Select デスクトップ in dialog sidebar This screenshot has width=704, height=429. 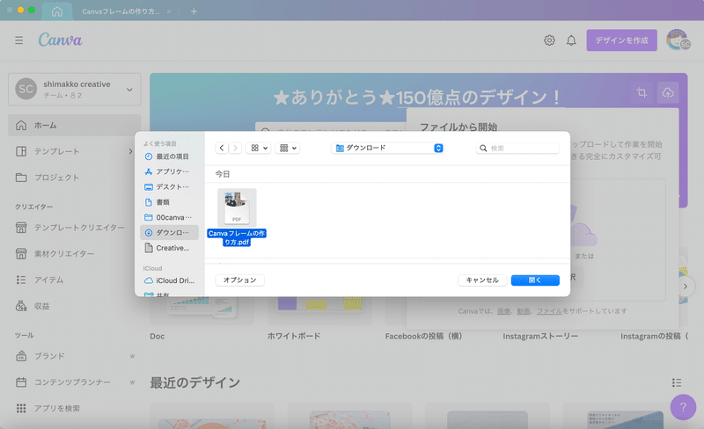coord(169,186)
